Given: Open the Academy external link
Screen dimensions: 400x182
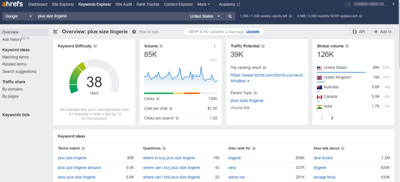Looking at the screenshot, I should [x=229, y=4].
